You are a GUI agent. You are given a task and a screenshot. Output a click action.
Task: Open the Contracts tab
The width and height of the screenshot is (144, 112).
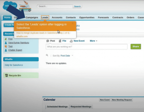click(118, 18)
